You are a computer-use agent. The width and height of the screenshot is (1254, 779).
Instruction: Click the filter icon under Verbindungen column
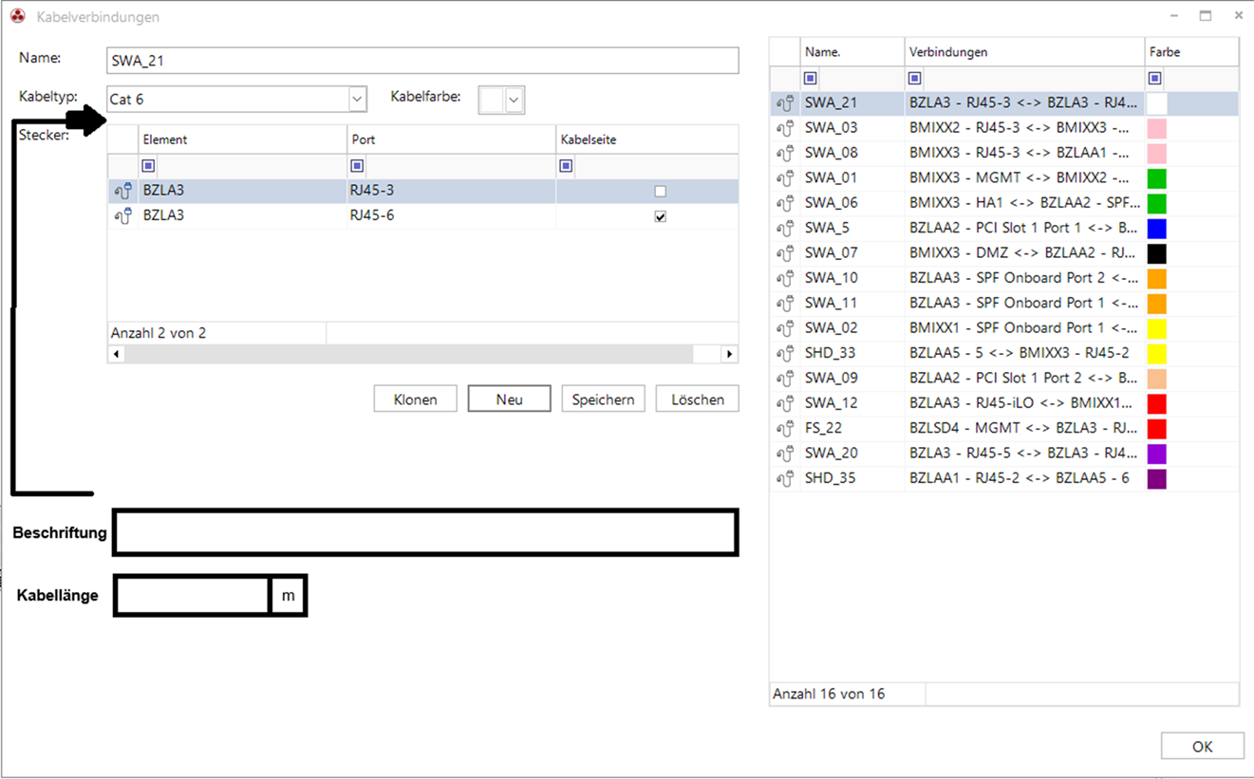[915, 79]
